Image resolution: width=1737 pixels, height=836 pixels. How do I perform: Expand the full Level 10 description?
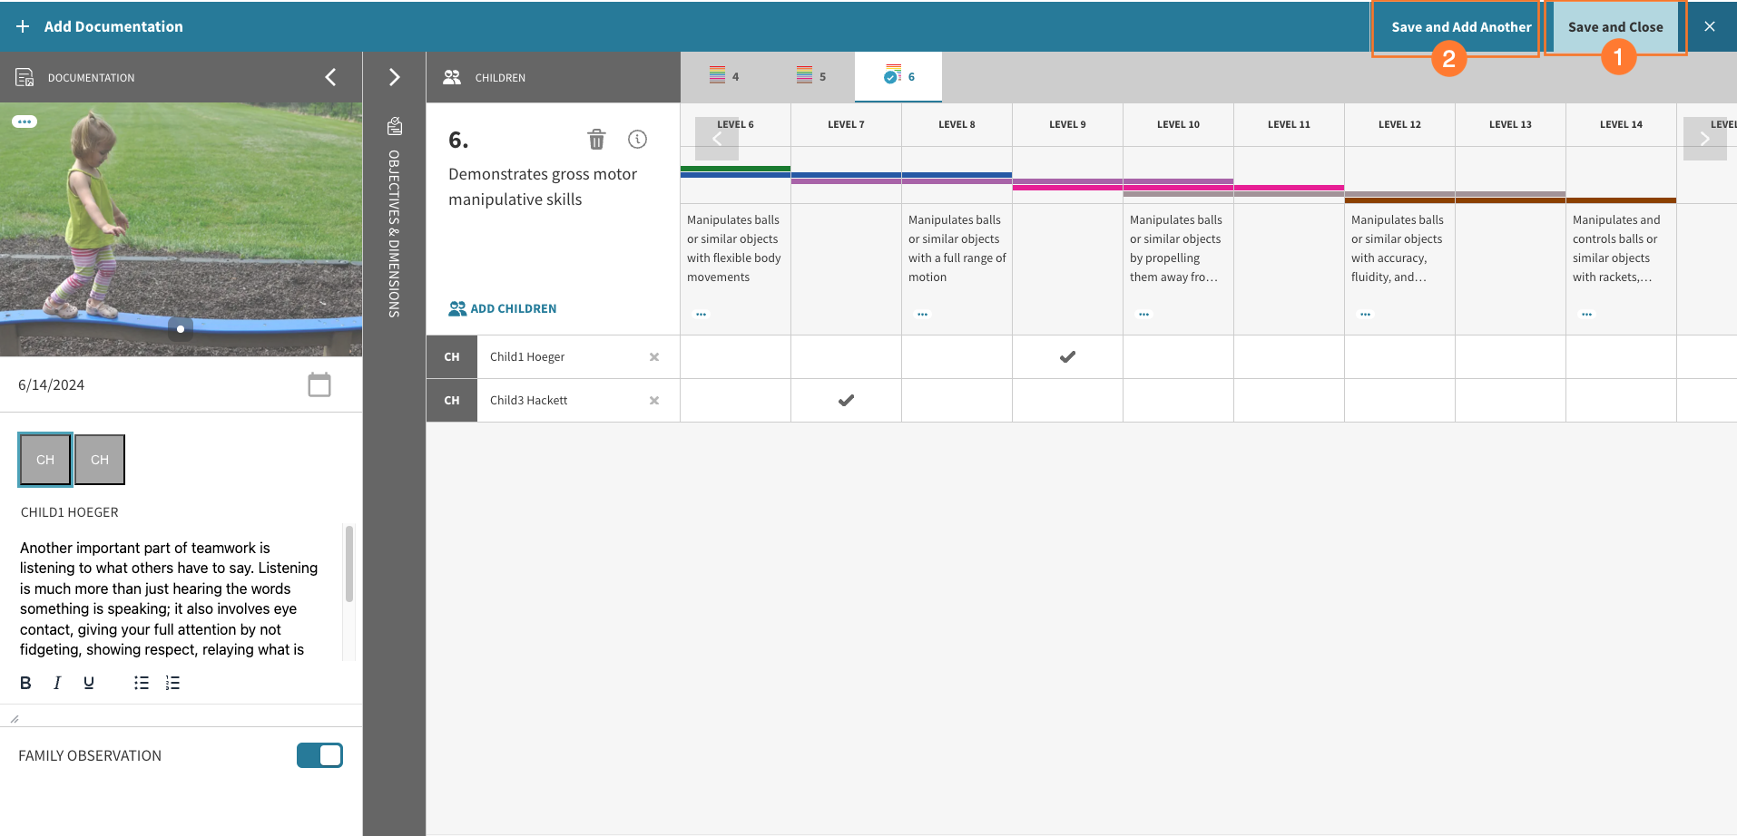pyautogui.click(x=1143, y=314)
